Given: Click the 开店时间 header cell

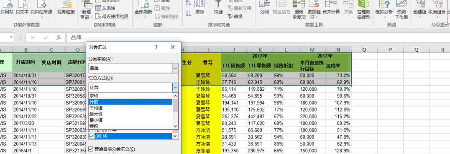Looking at the screenshot, I should 26,62.
